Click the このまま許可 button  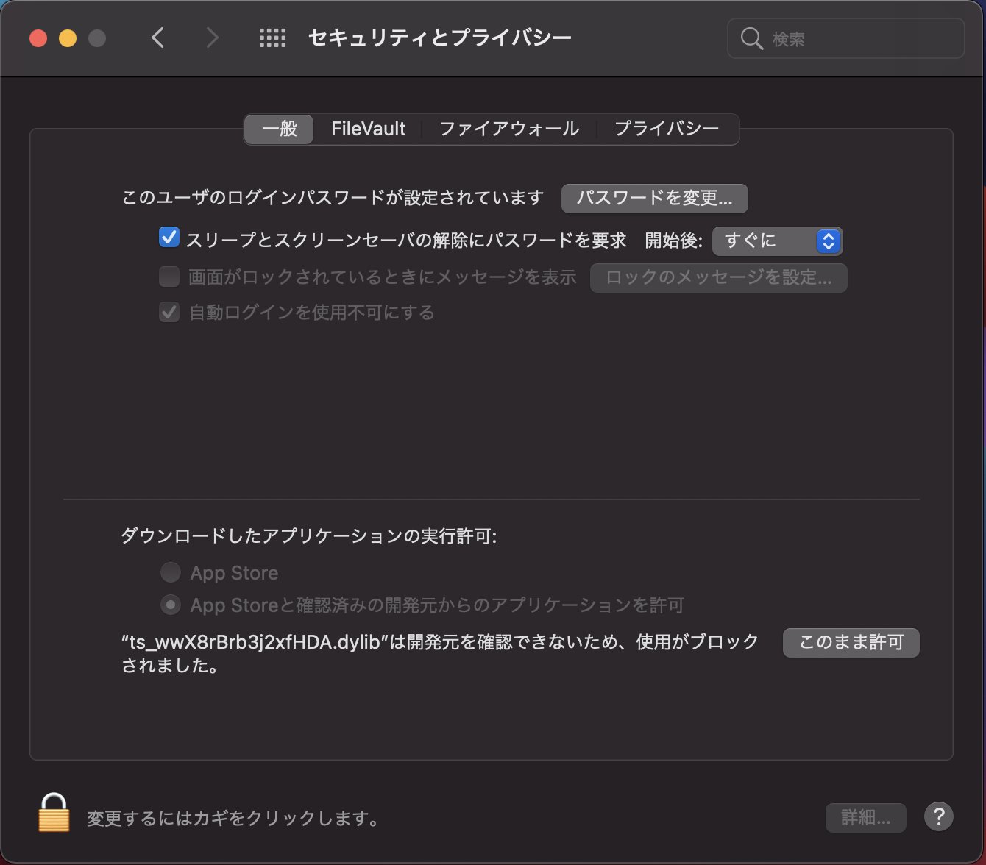851,642
